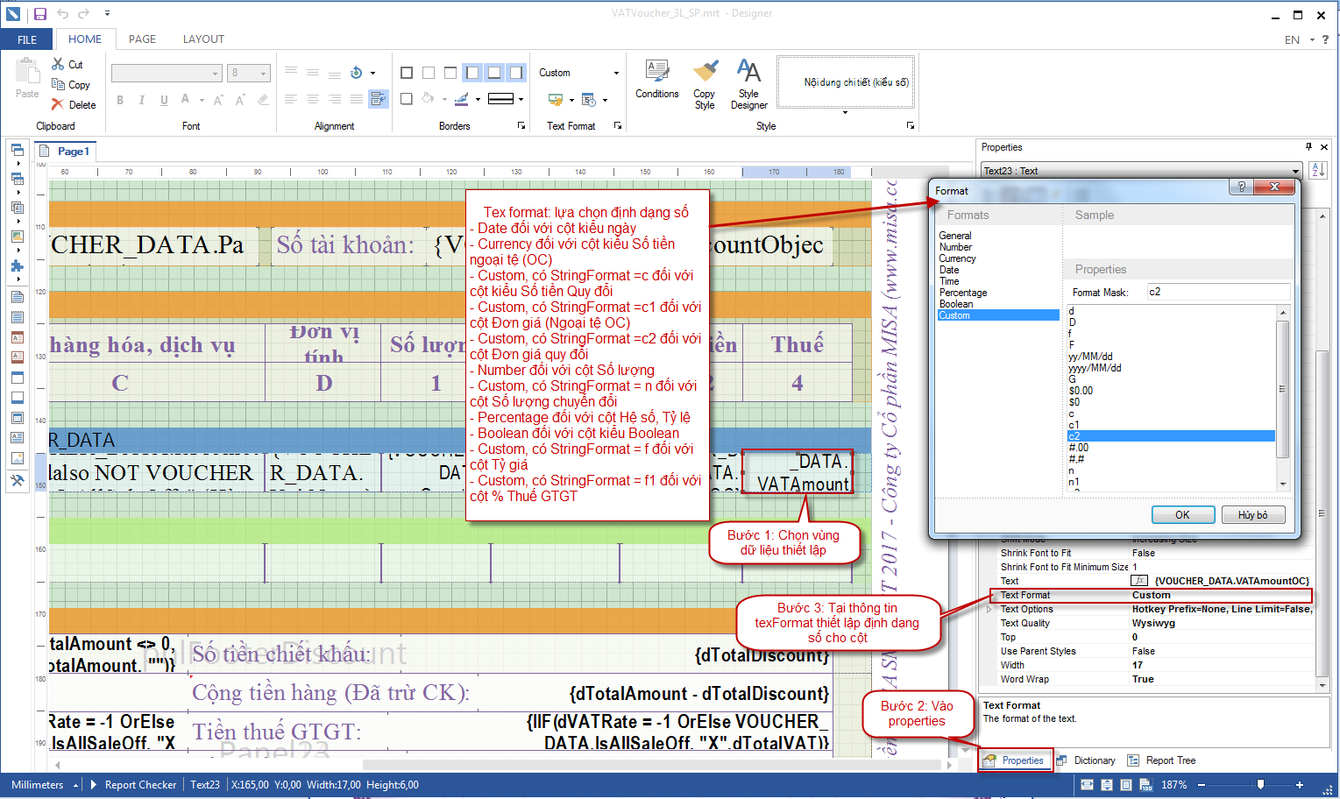Toggle the Shadow border button
This screenshot has height=799, width=1340.
coord(407,99)
